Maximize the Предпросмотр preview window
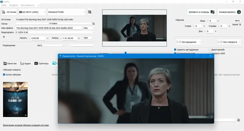 (204, 56)
